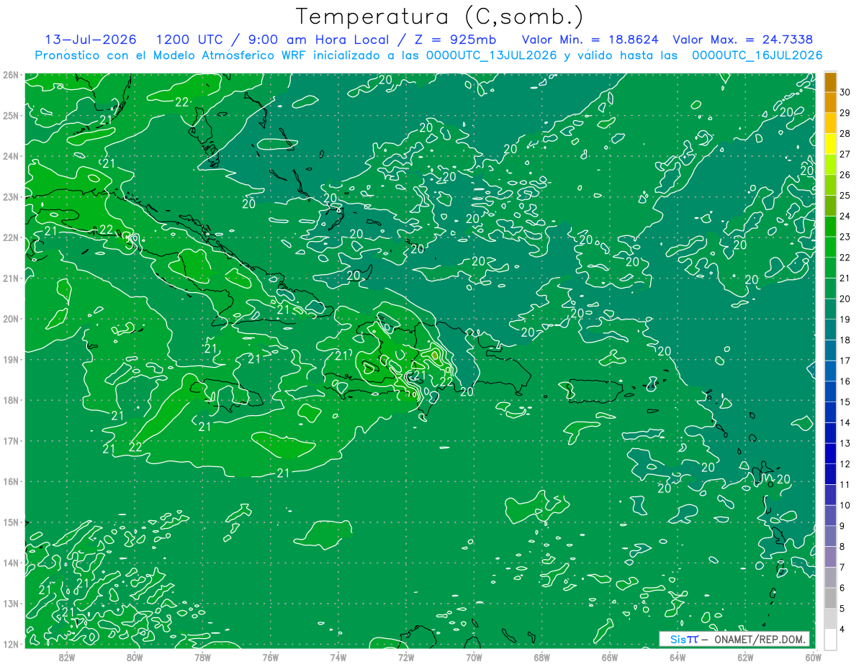The width and height of the screenshot is (864, 667).
Task: Click the '70W' longitude axis label
Action: tap(474, 657)
